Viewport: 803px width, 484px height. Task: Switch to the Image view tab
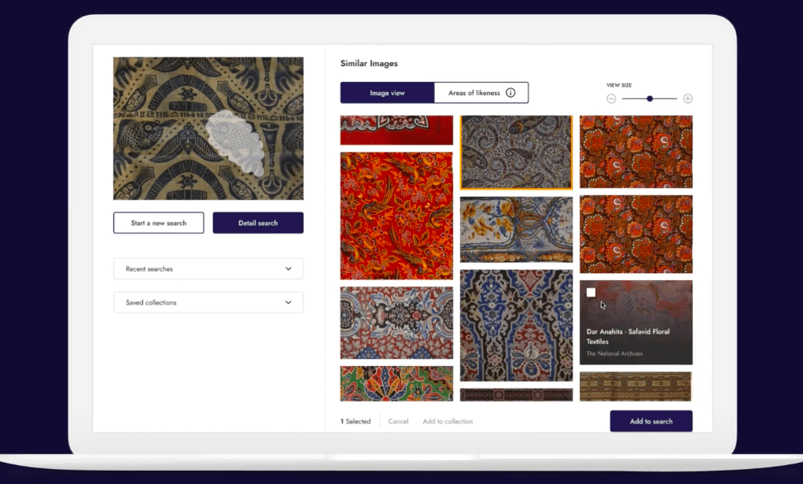pyautogui.click(x=387, y=93)
